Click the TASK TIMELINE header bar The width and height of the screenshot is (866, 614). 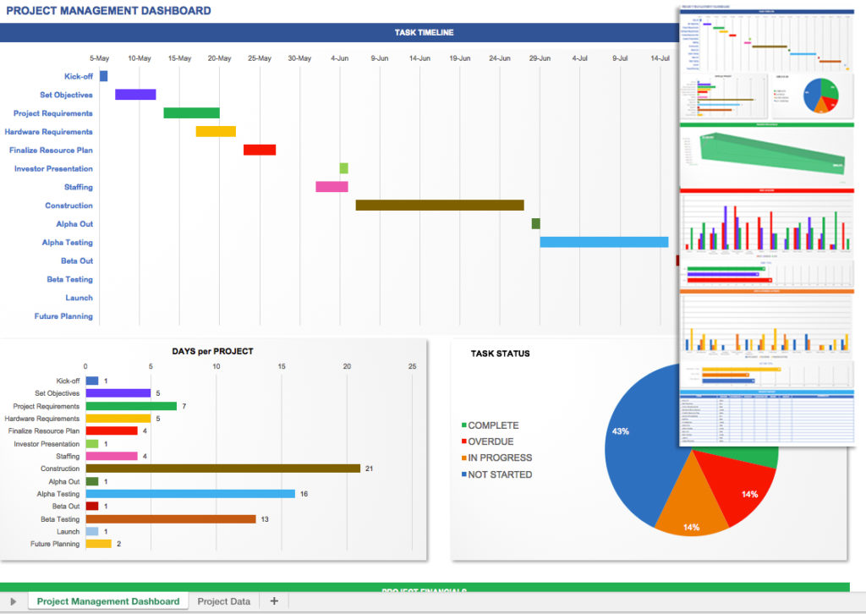[x=423, y=32]
